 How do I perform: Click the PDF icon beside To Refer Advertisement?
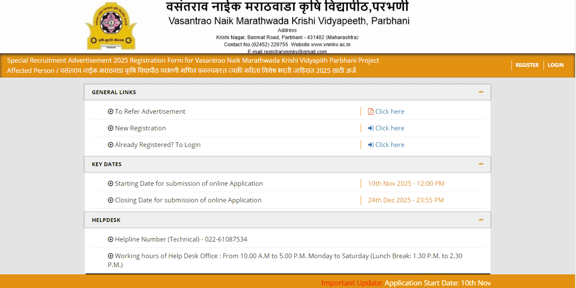coord(370,111)
